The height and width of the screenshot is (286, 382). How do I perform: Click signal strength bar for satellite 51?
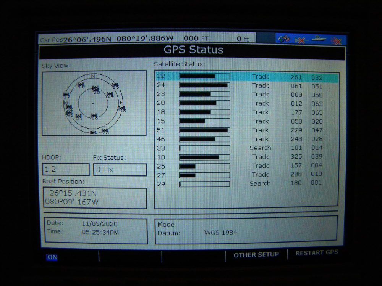(204, 130)
